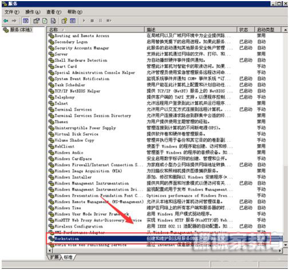Viewport: 289px width, 270px height.
Task: Toggle the console tree pane icon
Action: click(x=26, y=21)
